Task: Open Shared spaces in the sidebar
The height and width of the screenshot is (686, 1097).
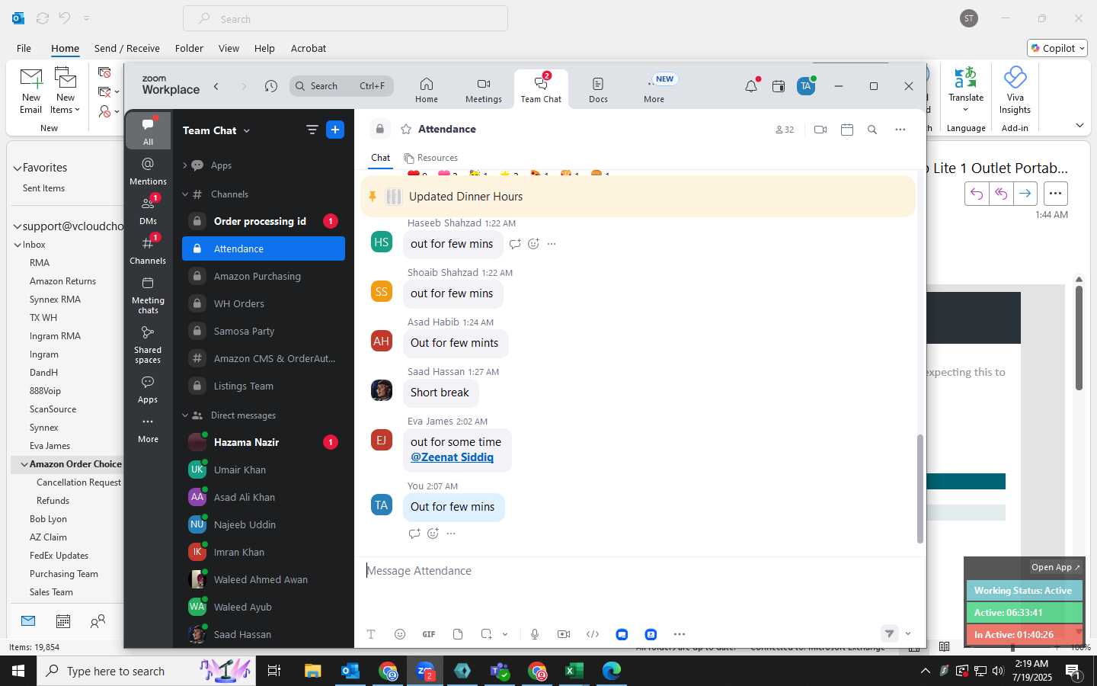Action: tap(148, 345)
